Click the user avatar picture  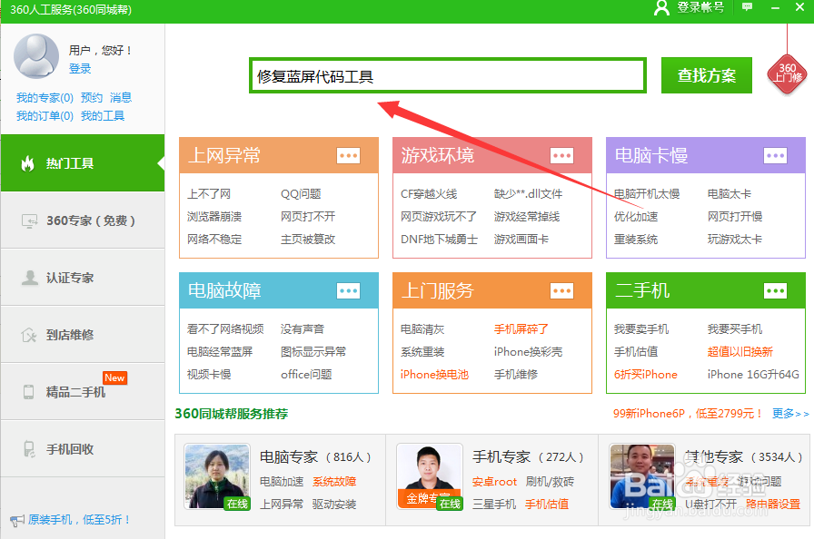coord(35,56)
